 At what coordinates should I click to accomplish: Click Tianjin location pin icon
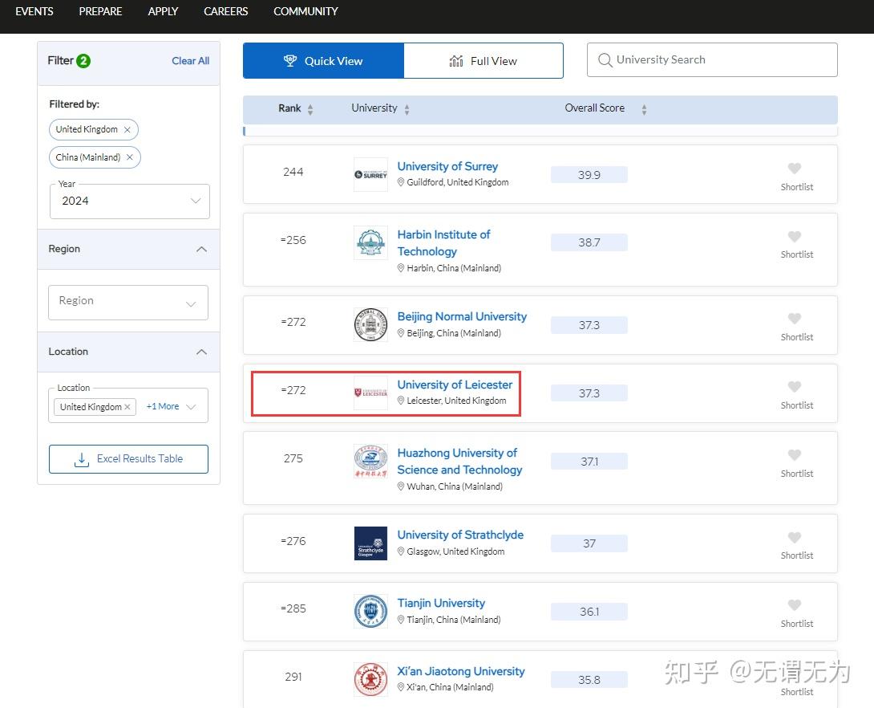point(401,620)
